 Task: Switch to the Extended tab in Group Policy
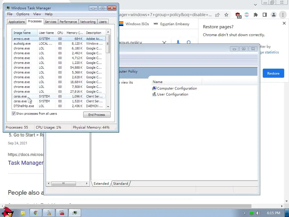coord(101,184)
